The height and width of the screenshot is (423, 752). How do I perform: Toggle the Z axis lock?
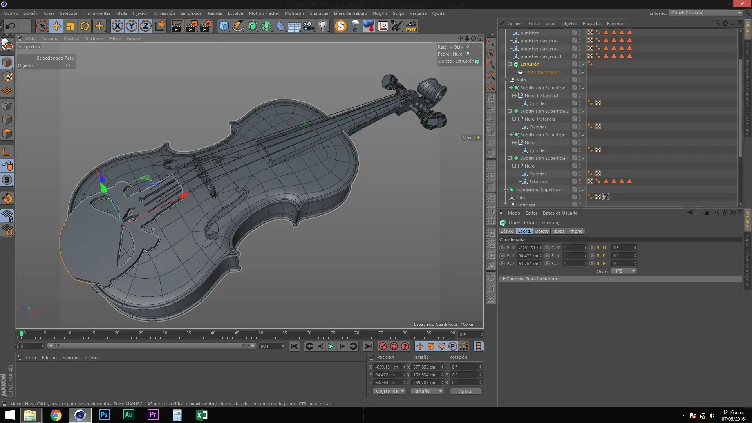point(146,26)
